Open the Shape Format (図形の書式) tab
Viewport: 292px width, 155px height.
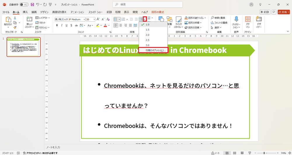pyautogui.click(x=158, y=12)
